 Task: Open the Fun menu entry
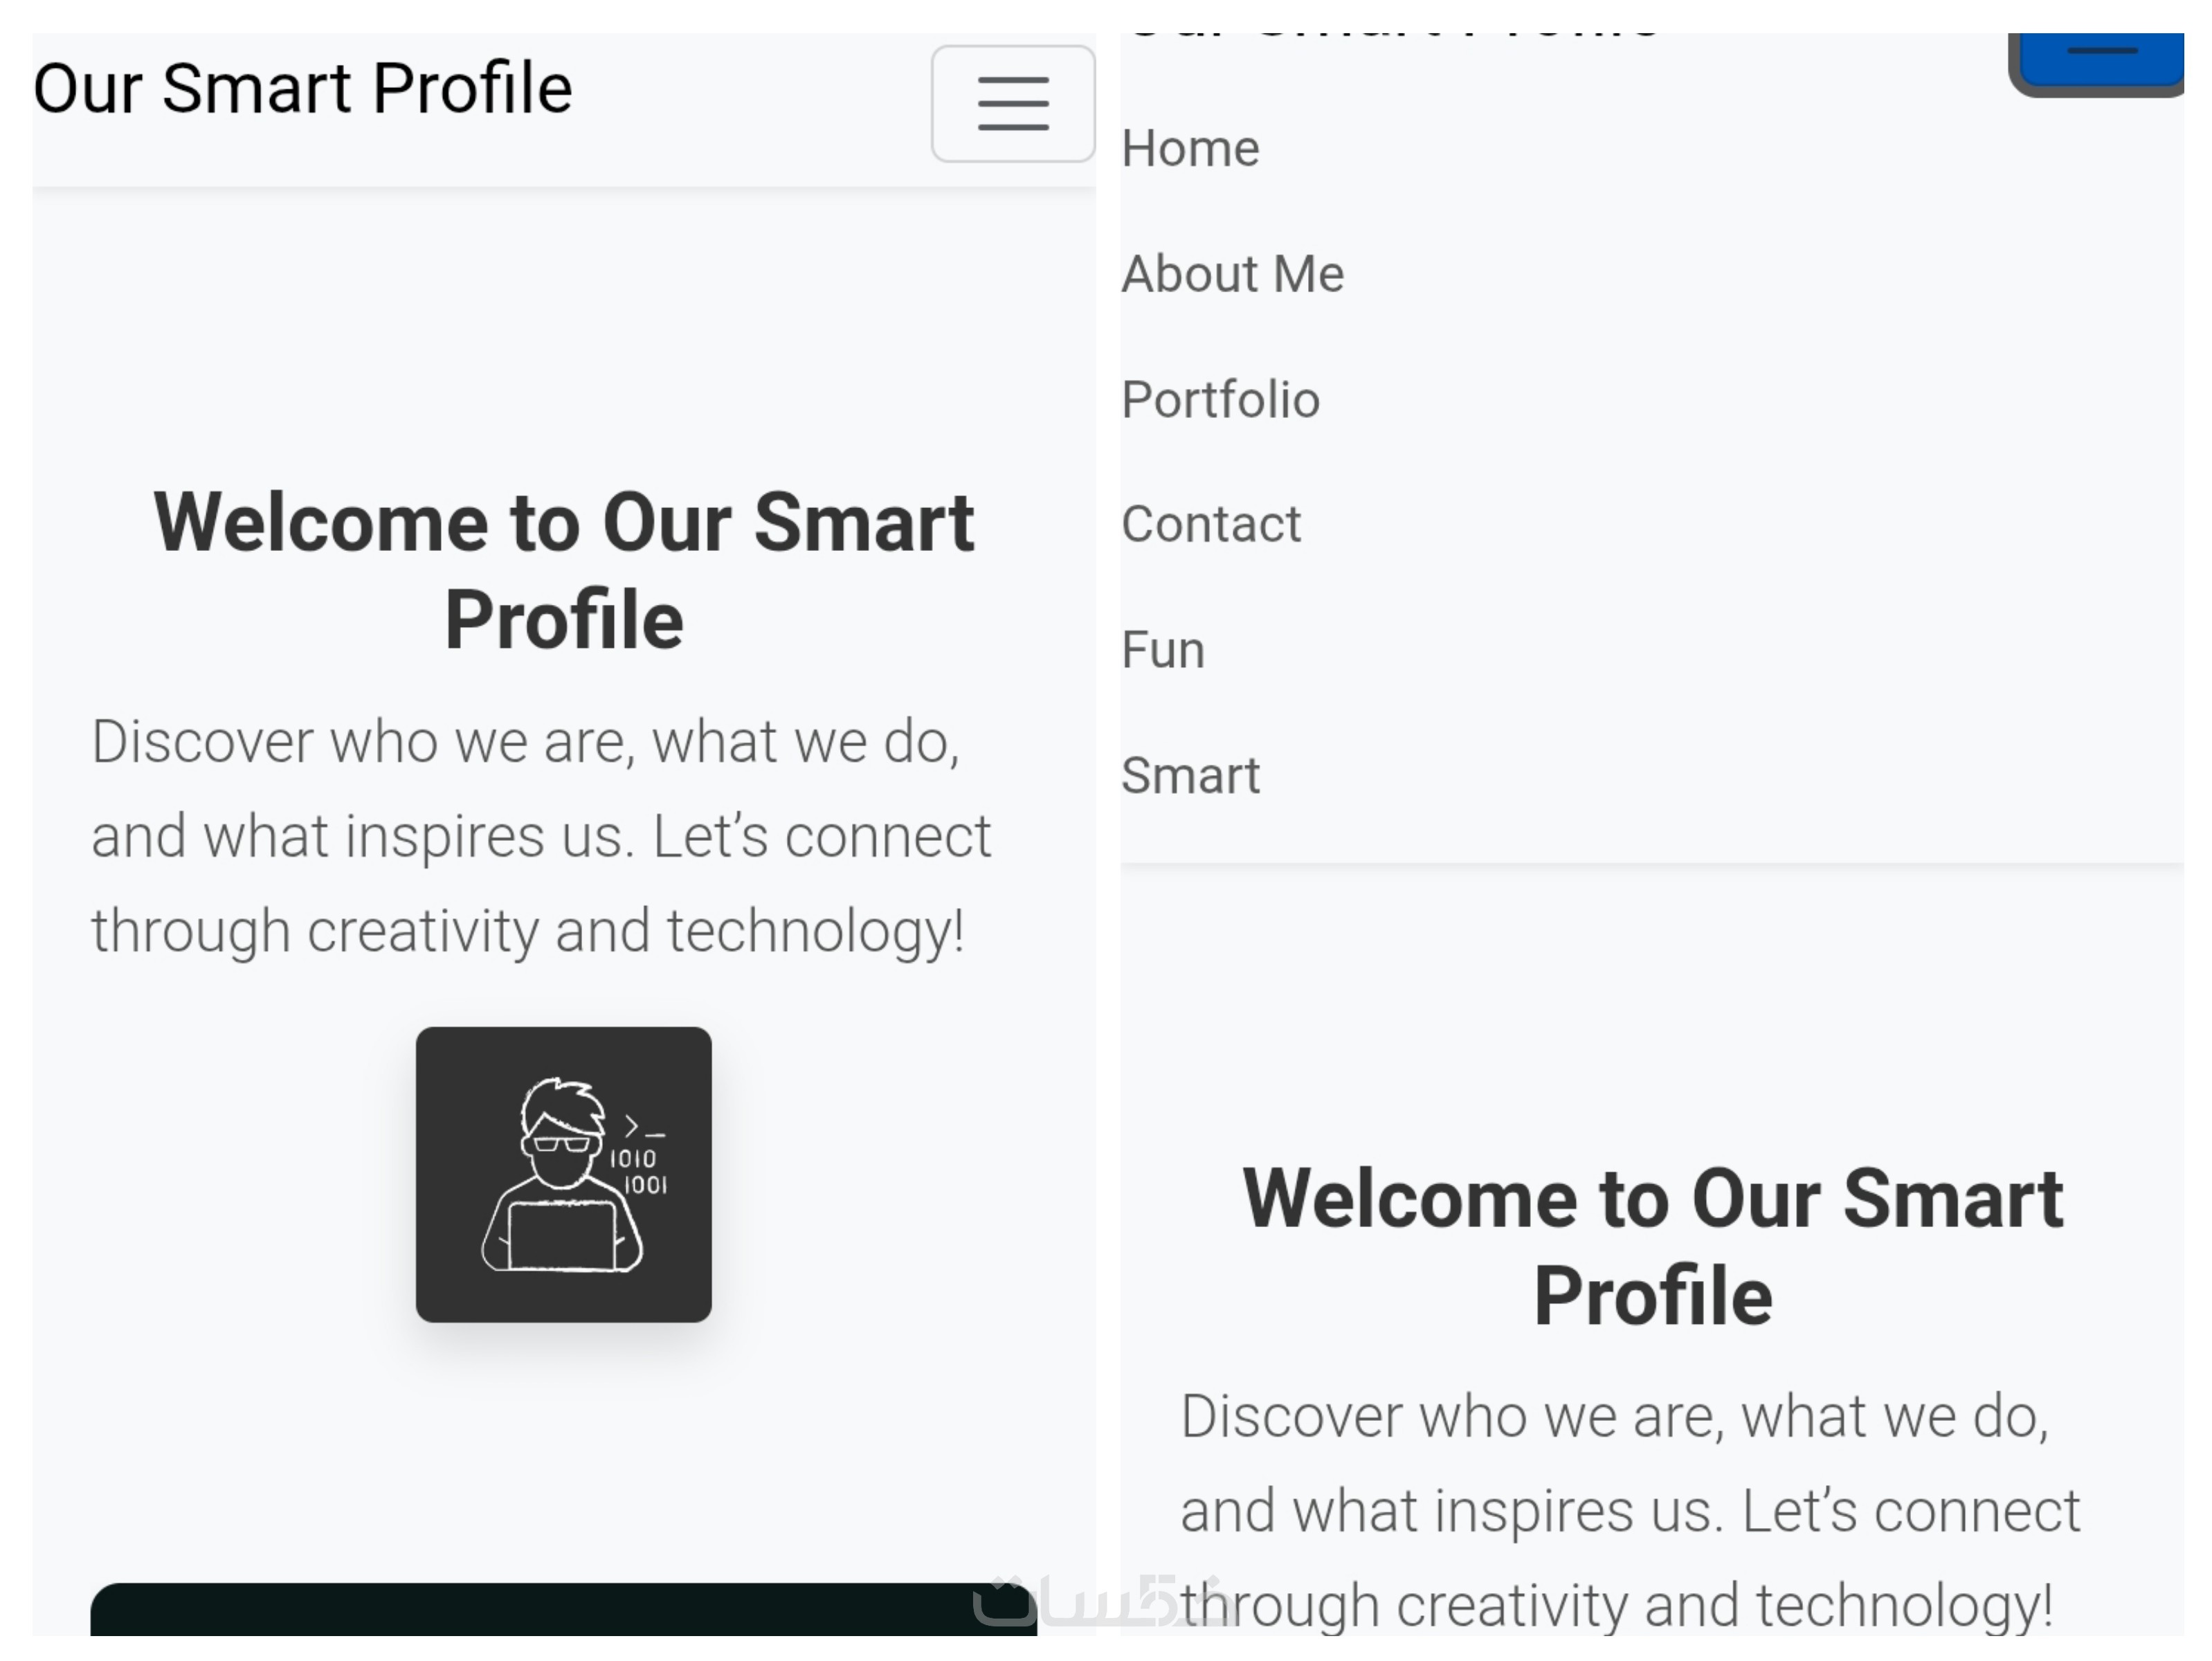(1163, 650)
